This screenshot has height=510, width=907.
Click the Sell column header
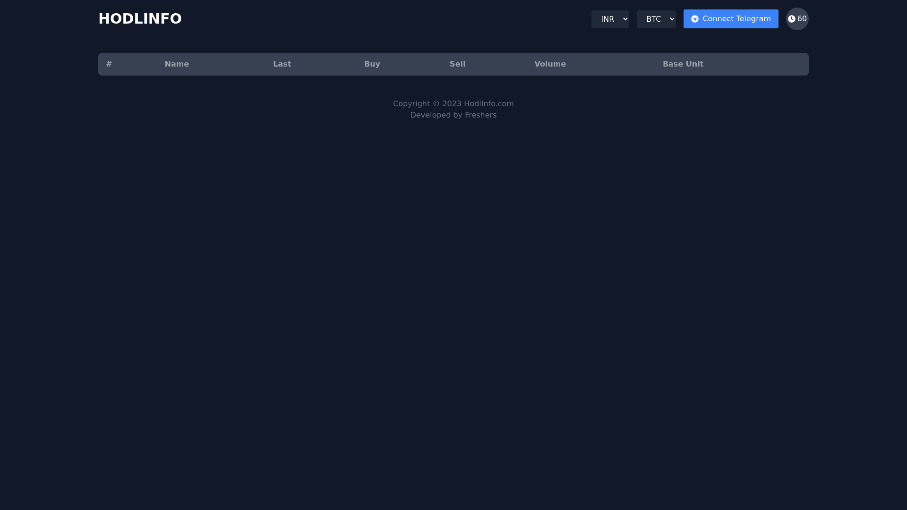pos(457,64)
